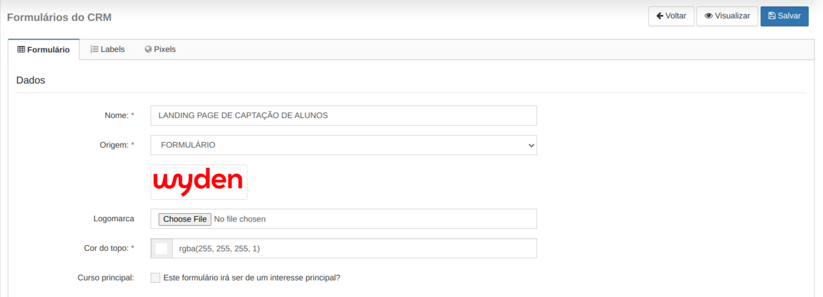The height and width of the screenshot is (297, 823).
Task: Click the eye icon beside Visualizar
Action: pyautogui.click(x=709, y=16)
